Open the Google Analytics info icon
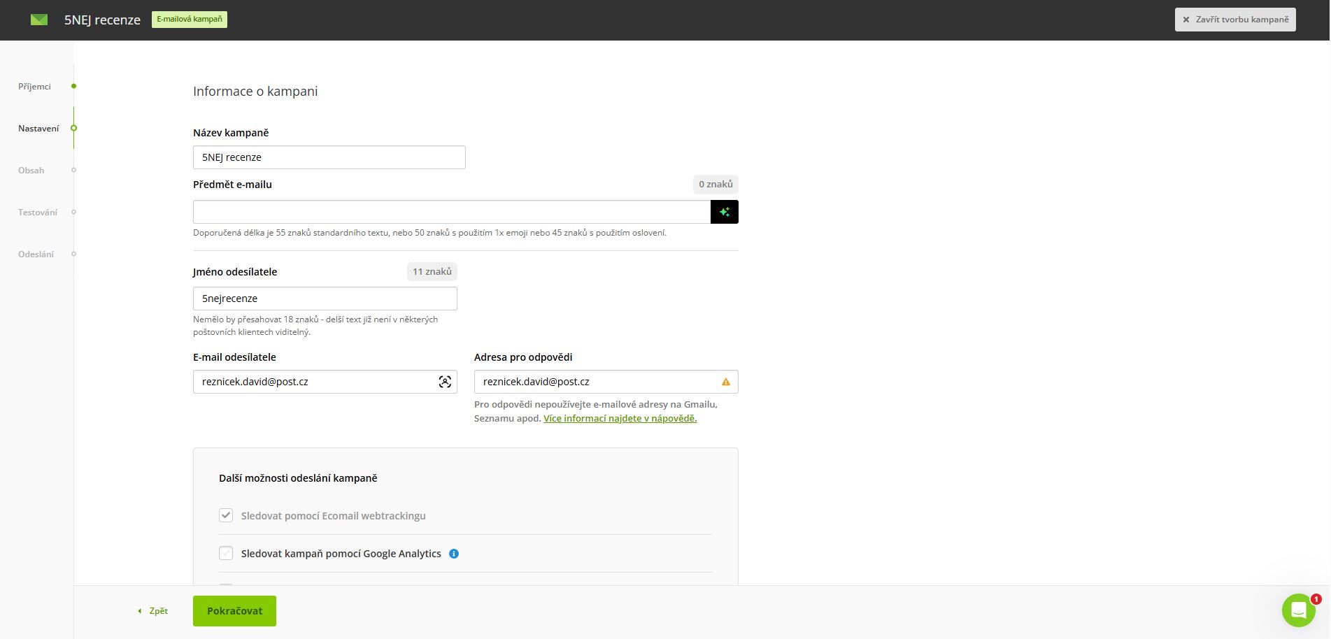This screenshot has width=1331, height=639. pos(454,554)
